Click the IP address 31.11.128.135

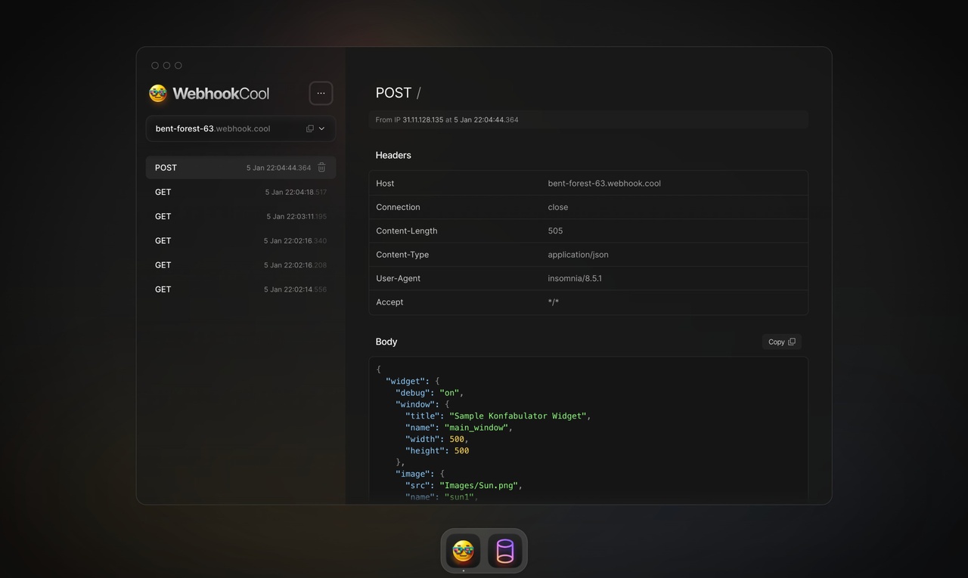click(x=423, y=119)
